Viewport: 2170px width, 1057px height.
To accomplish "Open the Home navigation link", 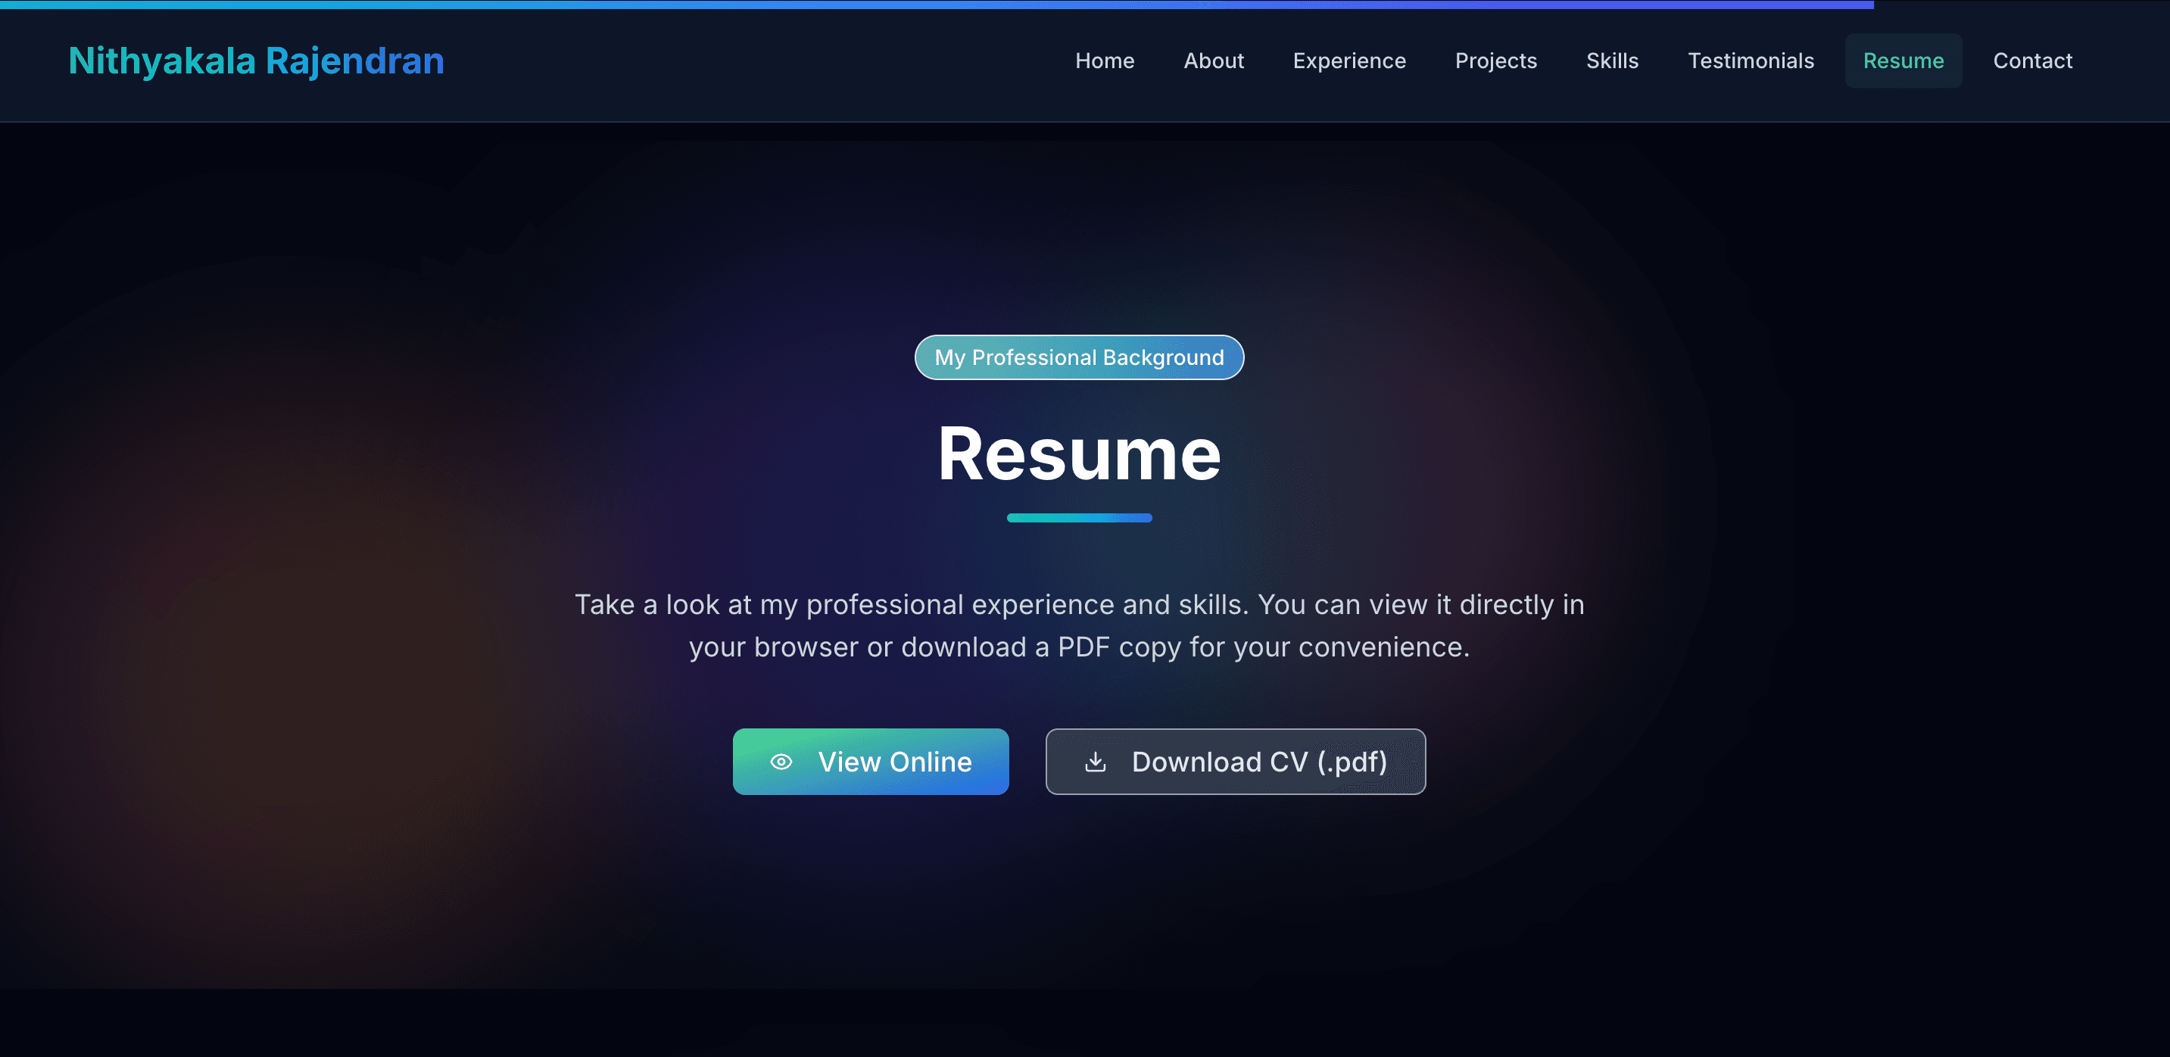I will [1105, 61].
